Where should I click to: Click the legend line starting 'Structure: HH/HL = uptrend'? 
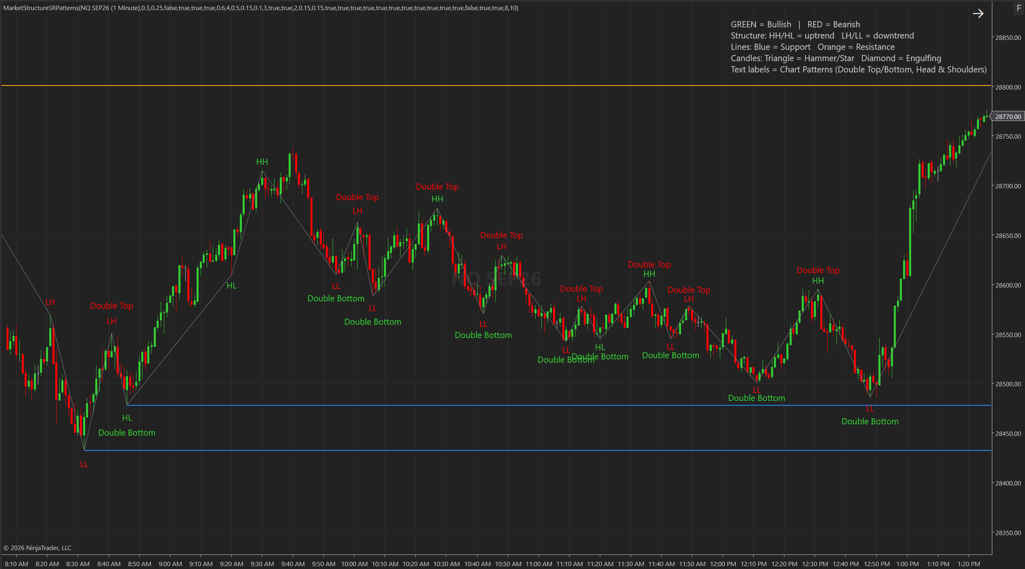pyautogui.click(x=822, y=36)
